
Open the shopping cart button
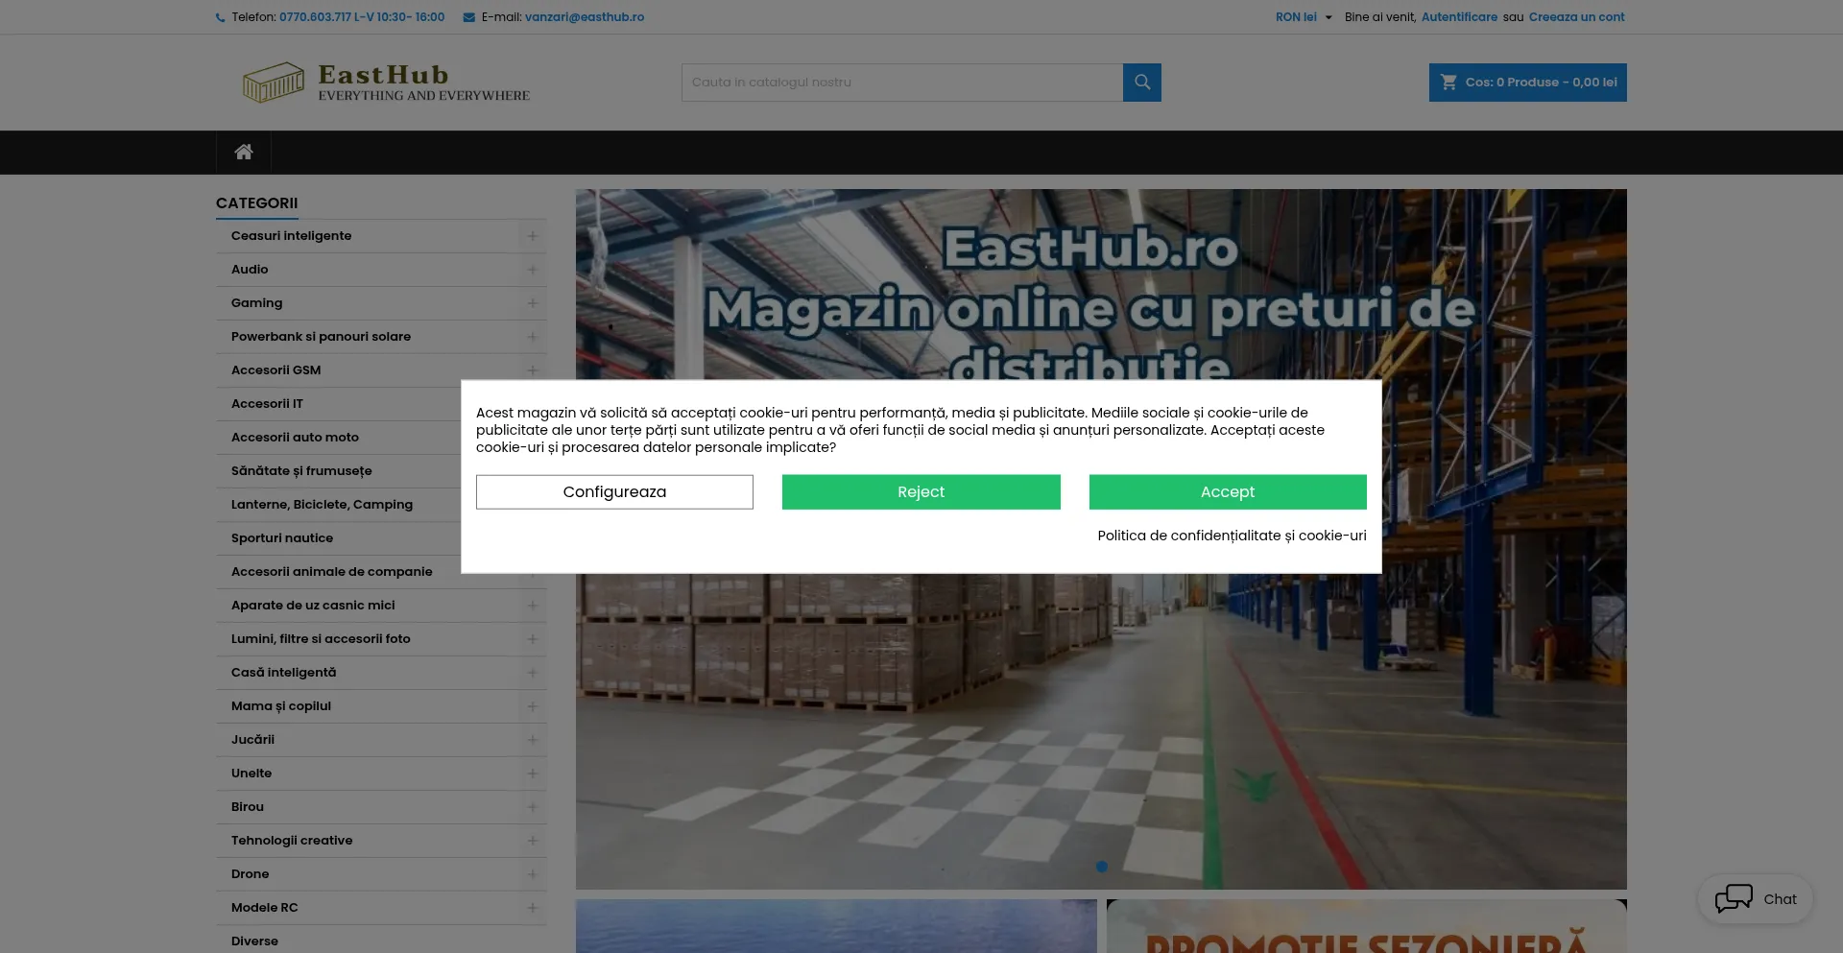[x=1527, y=83]
